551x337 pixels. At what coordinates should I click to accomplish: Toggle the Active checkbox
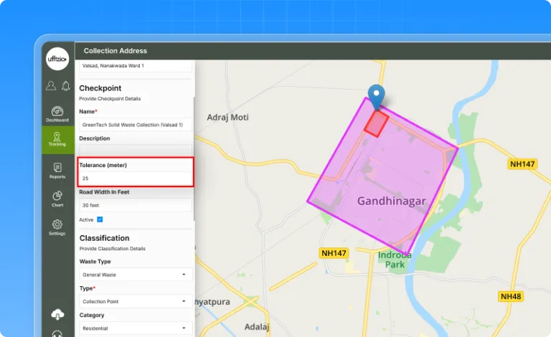[100, 219]
